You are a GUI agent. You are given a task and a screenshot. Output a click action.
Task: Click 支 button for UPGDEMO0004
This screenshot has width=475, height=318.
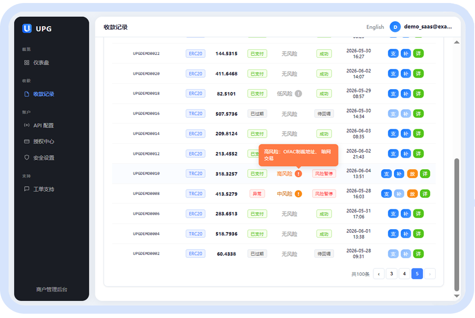pyautogui.click(x=393, y=234)
